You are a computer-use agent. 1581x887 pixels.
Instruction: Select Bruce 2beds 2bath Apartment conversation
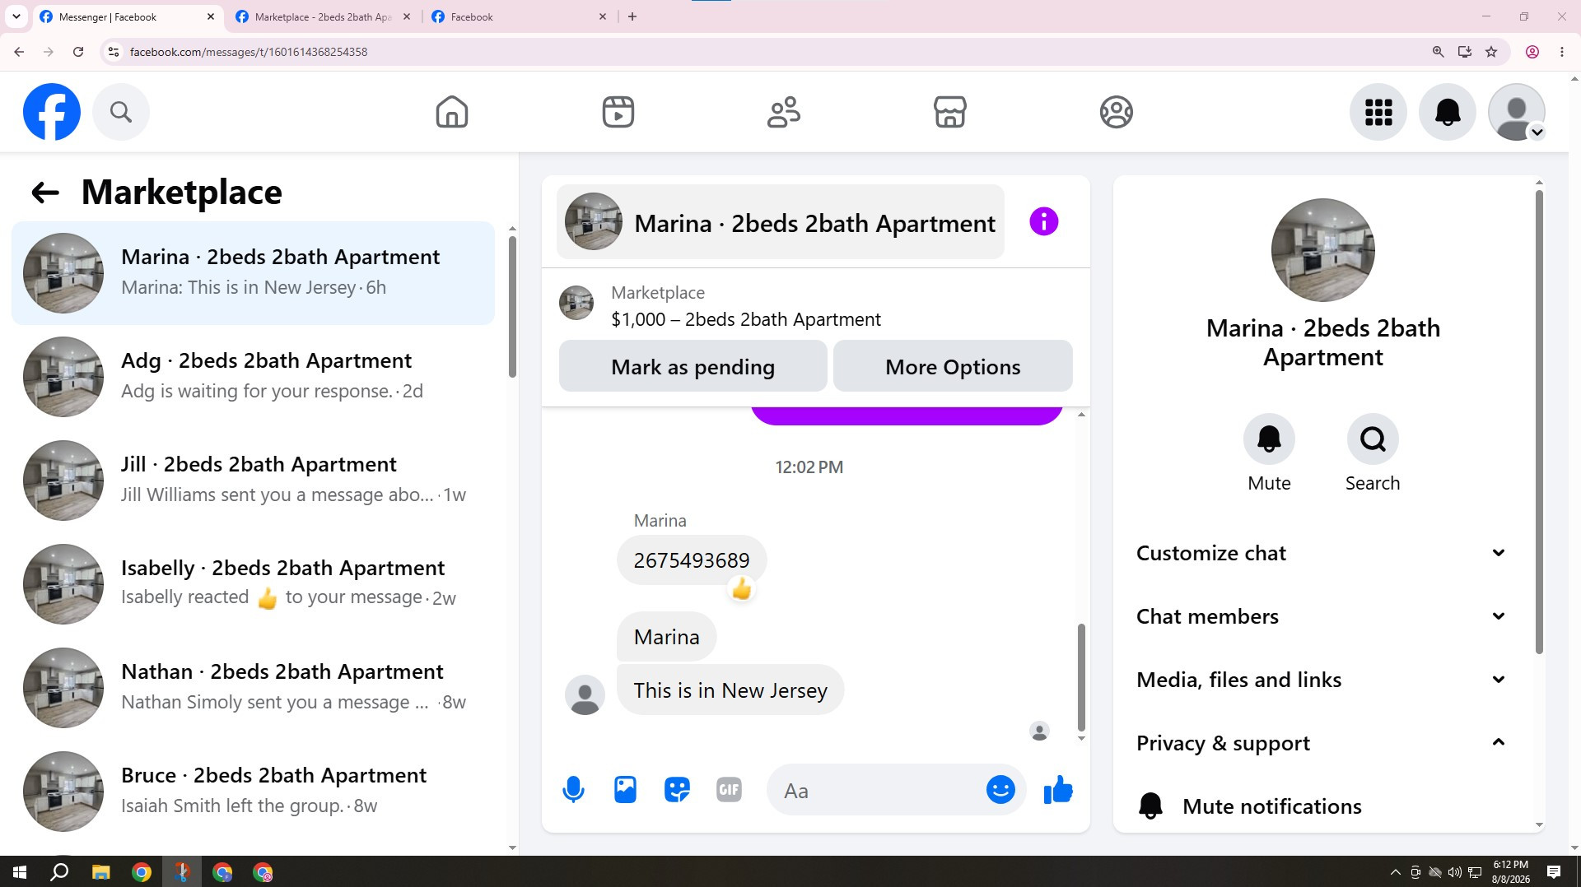253,792
